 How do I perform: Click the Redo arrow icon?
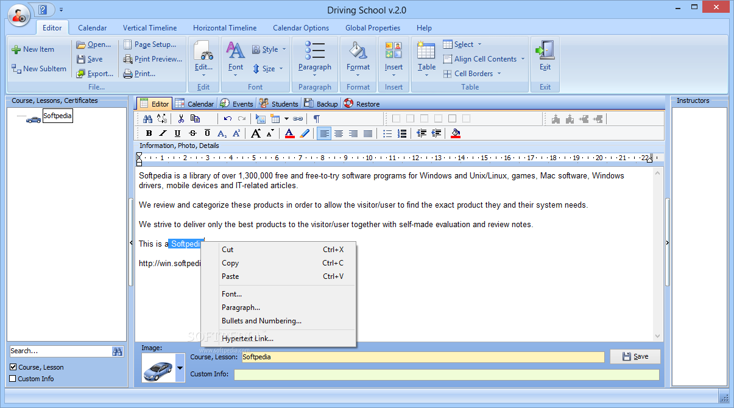(x=242, y=119)
